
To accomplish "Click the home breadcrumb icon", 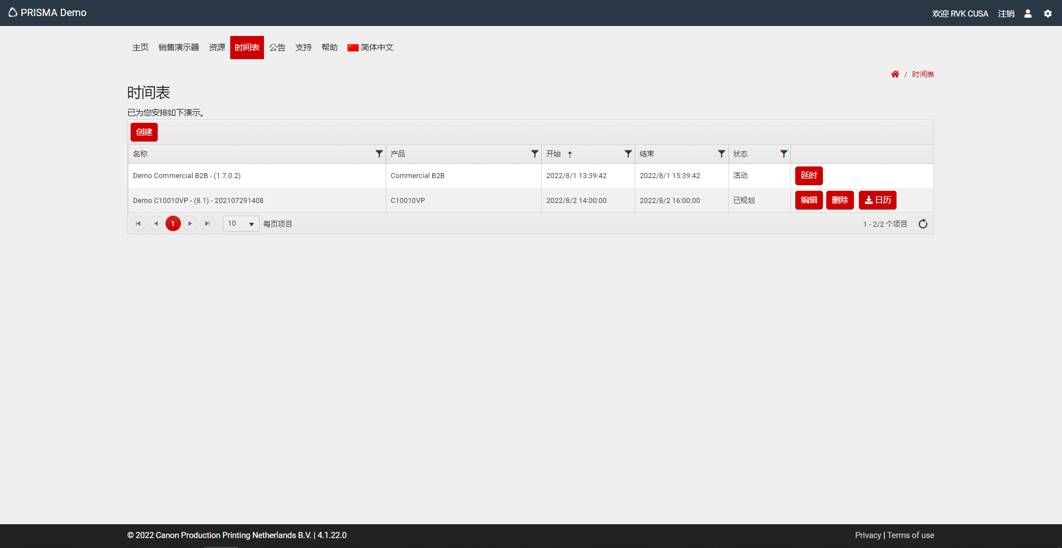I will click(895, 74).
